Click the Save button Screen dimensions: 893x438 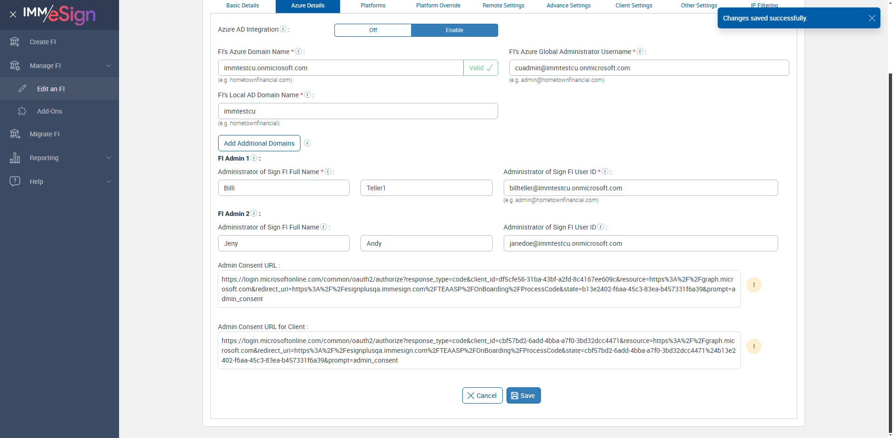pos(523,396)
